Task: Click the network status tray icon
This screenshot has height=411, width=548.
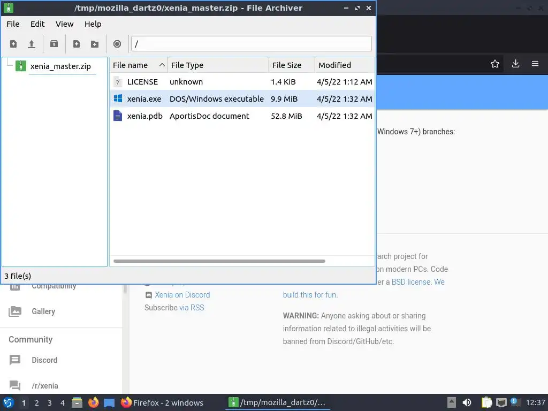Action: point(501,402)
